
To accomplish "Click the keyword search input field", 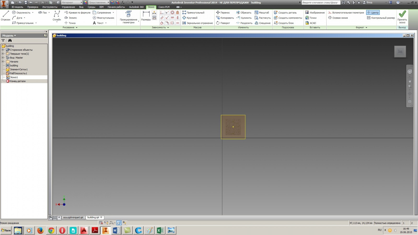I will click(321, 2).
